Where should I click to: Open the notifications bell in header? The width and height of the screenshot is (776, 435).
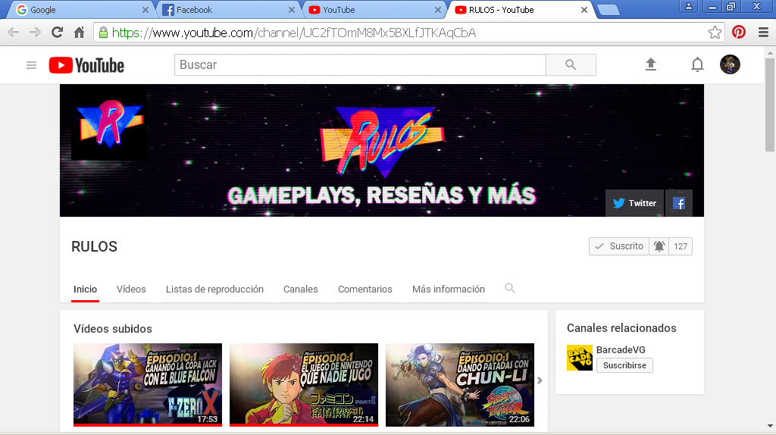(697, 65)
